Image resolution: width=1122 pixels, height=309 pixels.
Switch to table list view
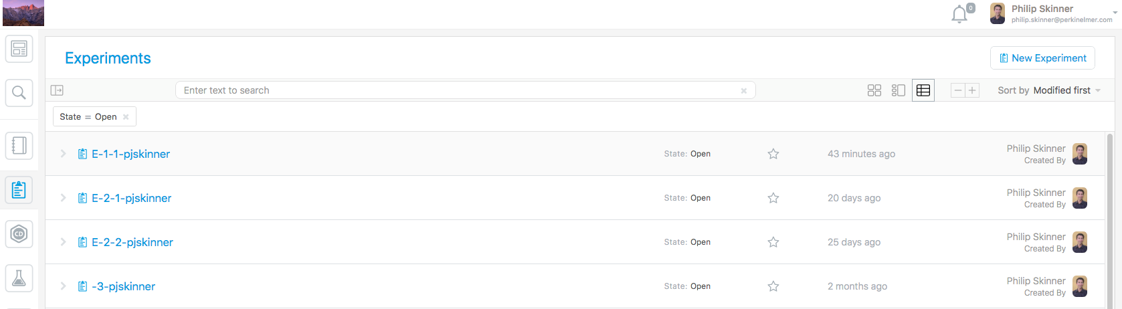coord(923,90)
